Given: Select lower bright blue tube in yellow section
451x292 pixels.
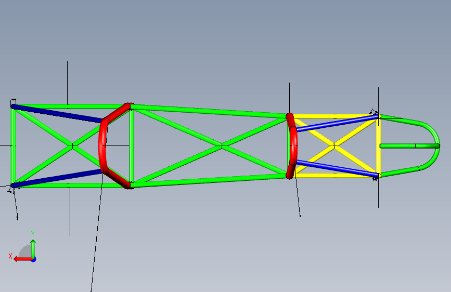Looking at the screenshot, I should [337, 168].
